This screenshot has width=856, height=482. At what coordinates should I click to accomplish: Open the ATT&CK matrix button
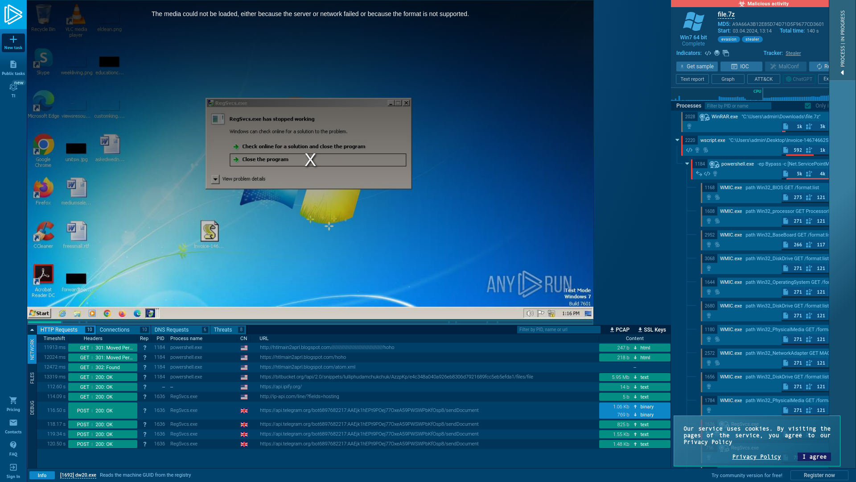[764, 79]
